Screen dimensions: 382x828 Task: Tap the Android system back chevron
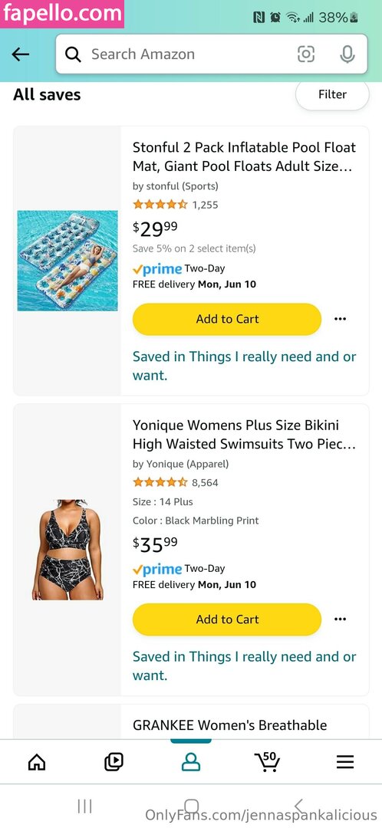pyautogui.click(x=298, y=806)
